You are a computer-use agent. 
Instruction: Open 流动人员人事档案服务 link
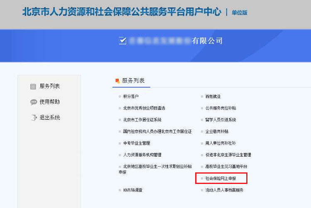coord(224,190)
